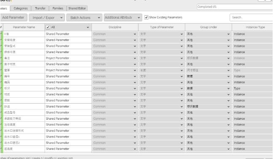Click Shared Parameter cell in K值 row

click(68, 34)
